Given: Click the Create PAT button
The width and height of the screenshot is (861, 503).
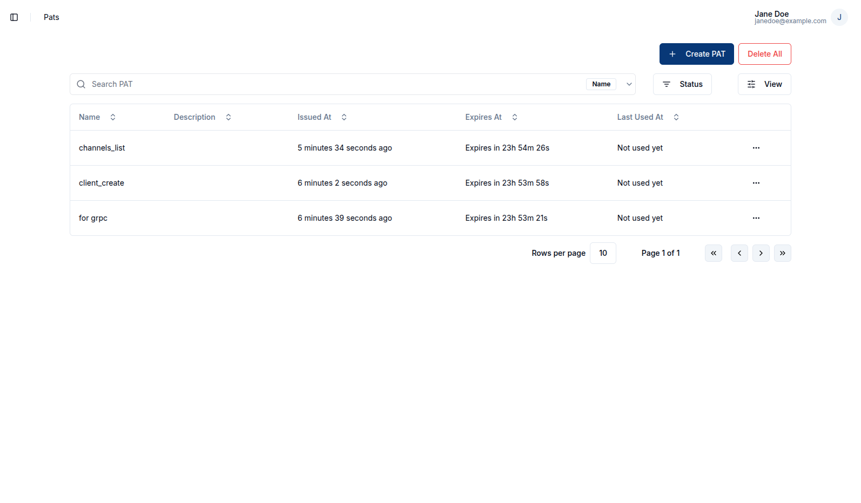Looking at the screenshot, I should (x=696, y=54).
